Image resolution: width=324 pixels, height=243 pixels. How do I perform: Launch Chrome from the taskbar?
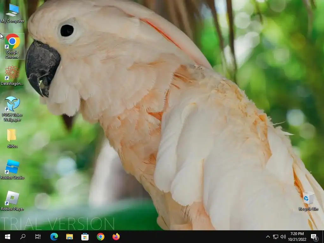pyautogui.click(x=100, y=237)
